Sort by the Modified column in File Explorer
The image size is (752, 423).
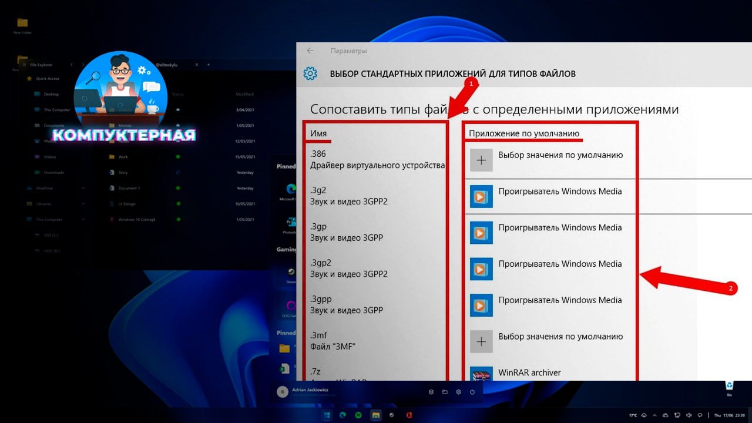coord(244,94)
